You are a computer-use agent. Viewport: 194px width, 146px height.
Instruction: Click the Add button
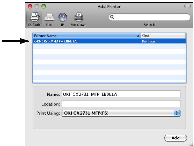click(175, 138)
